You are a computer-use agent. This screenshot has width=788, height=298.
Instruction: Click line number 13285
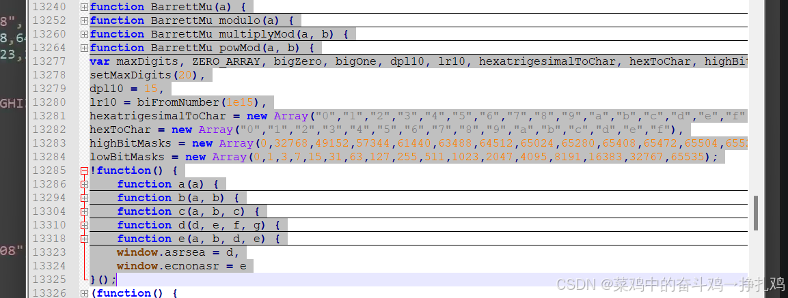[x=49, y=170]
